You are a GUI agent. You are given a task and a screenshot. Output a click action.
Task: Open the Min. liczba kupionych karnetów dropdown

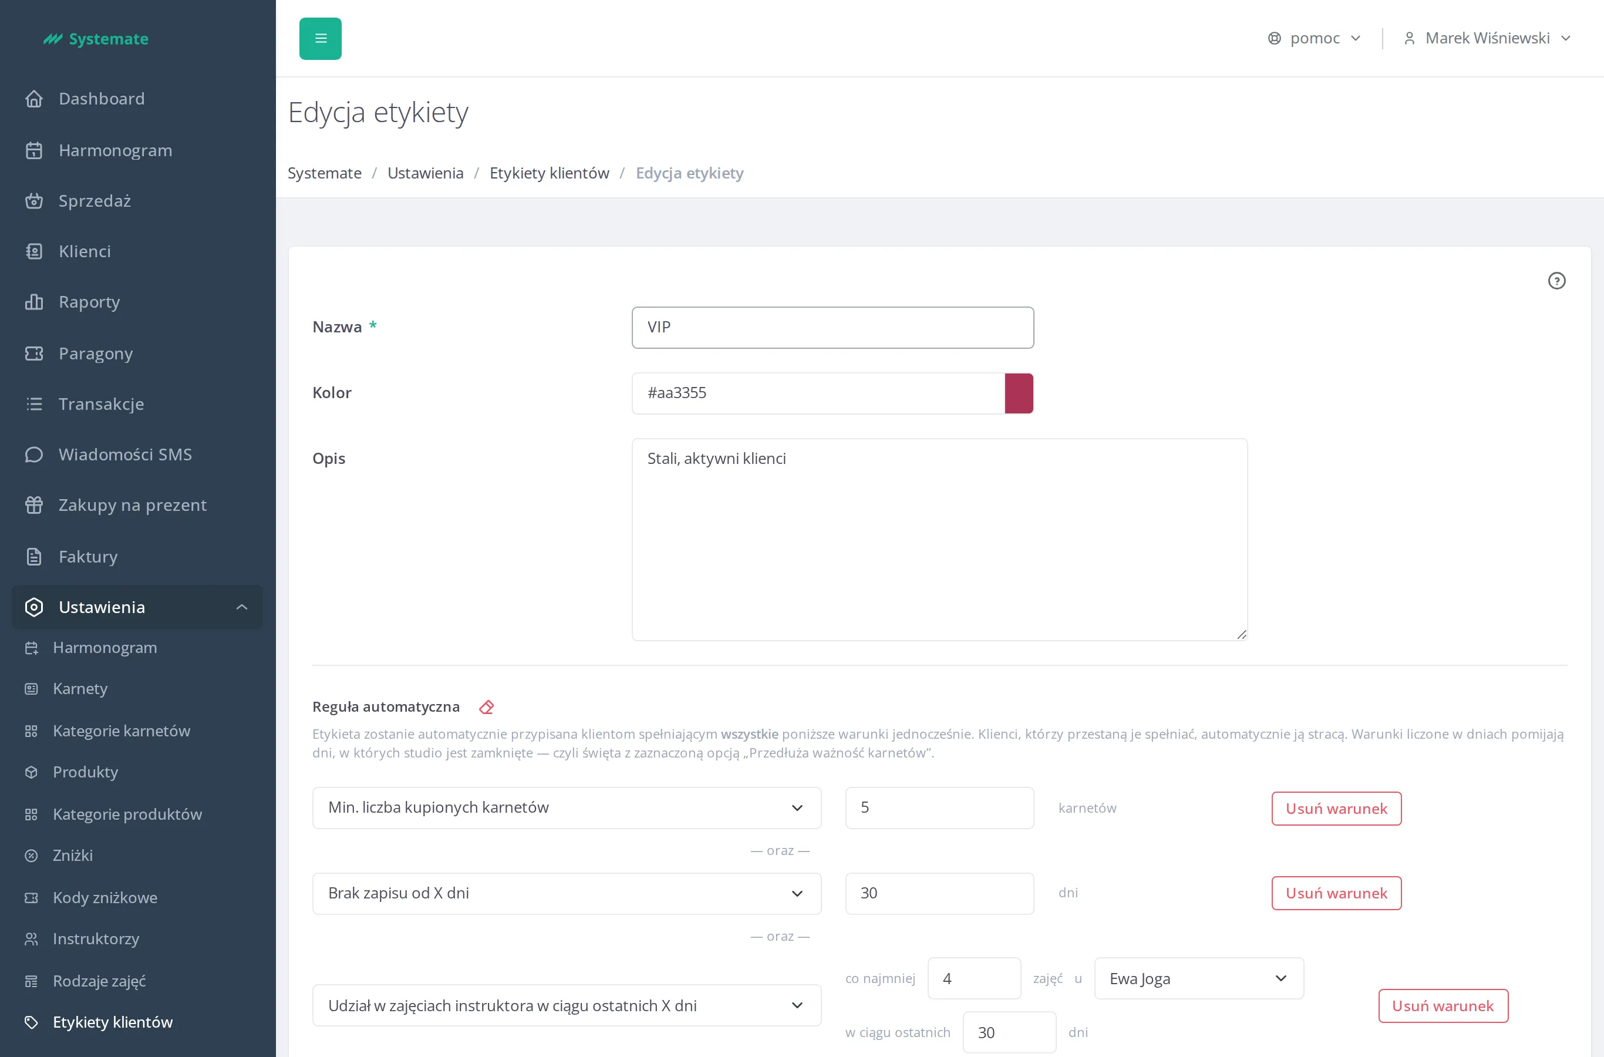click(x=567, y=807)
